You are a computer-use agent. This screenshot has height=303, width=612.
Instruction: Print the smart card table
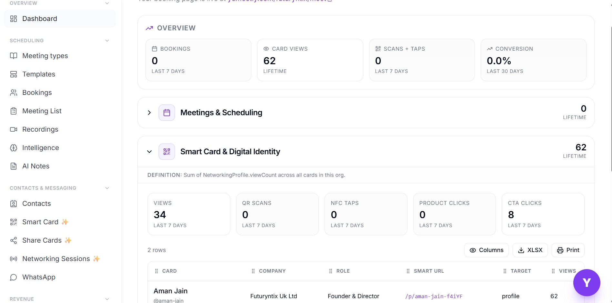point(568,250)
